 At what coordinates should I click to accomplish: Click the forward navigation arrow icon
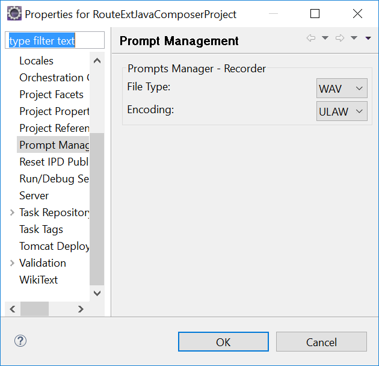coord(340,39)
